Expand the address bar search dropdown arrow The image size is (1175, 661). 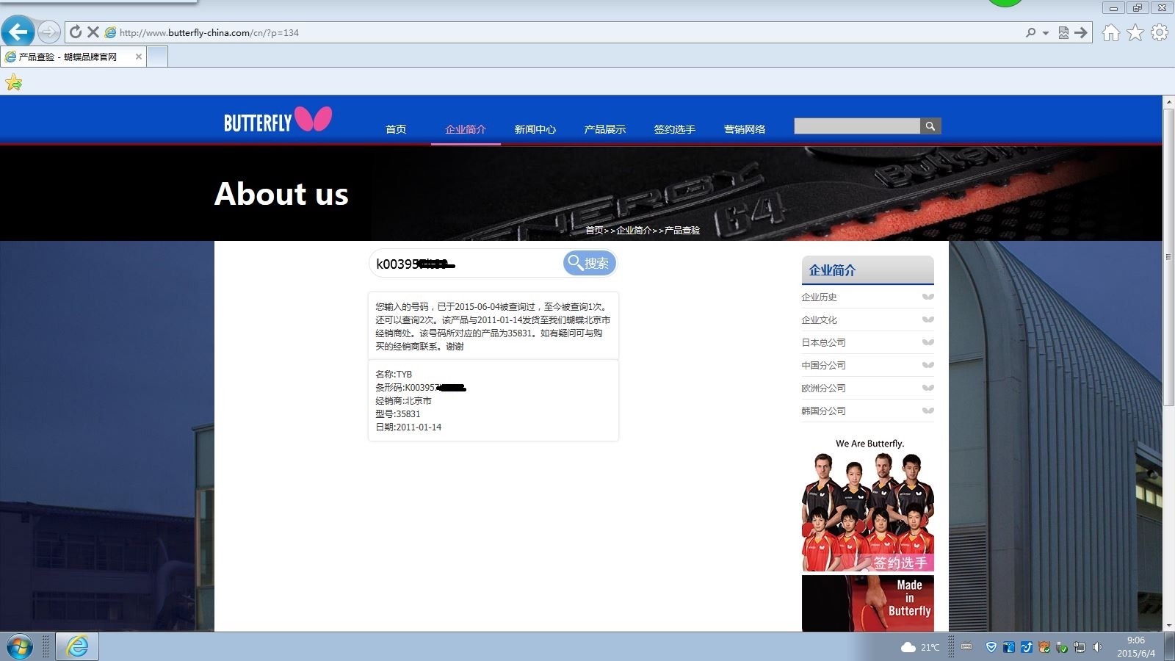point(1046,33)
